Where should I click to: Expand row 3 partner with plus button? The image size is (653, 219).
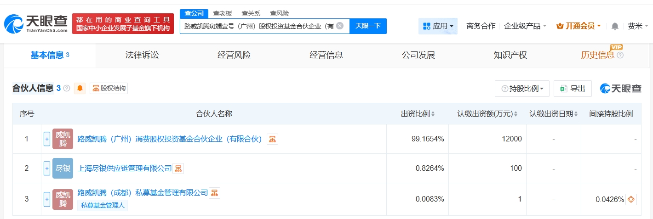(x=47, y=199)
